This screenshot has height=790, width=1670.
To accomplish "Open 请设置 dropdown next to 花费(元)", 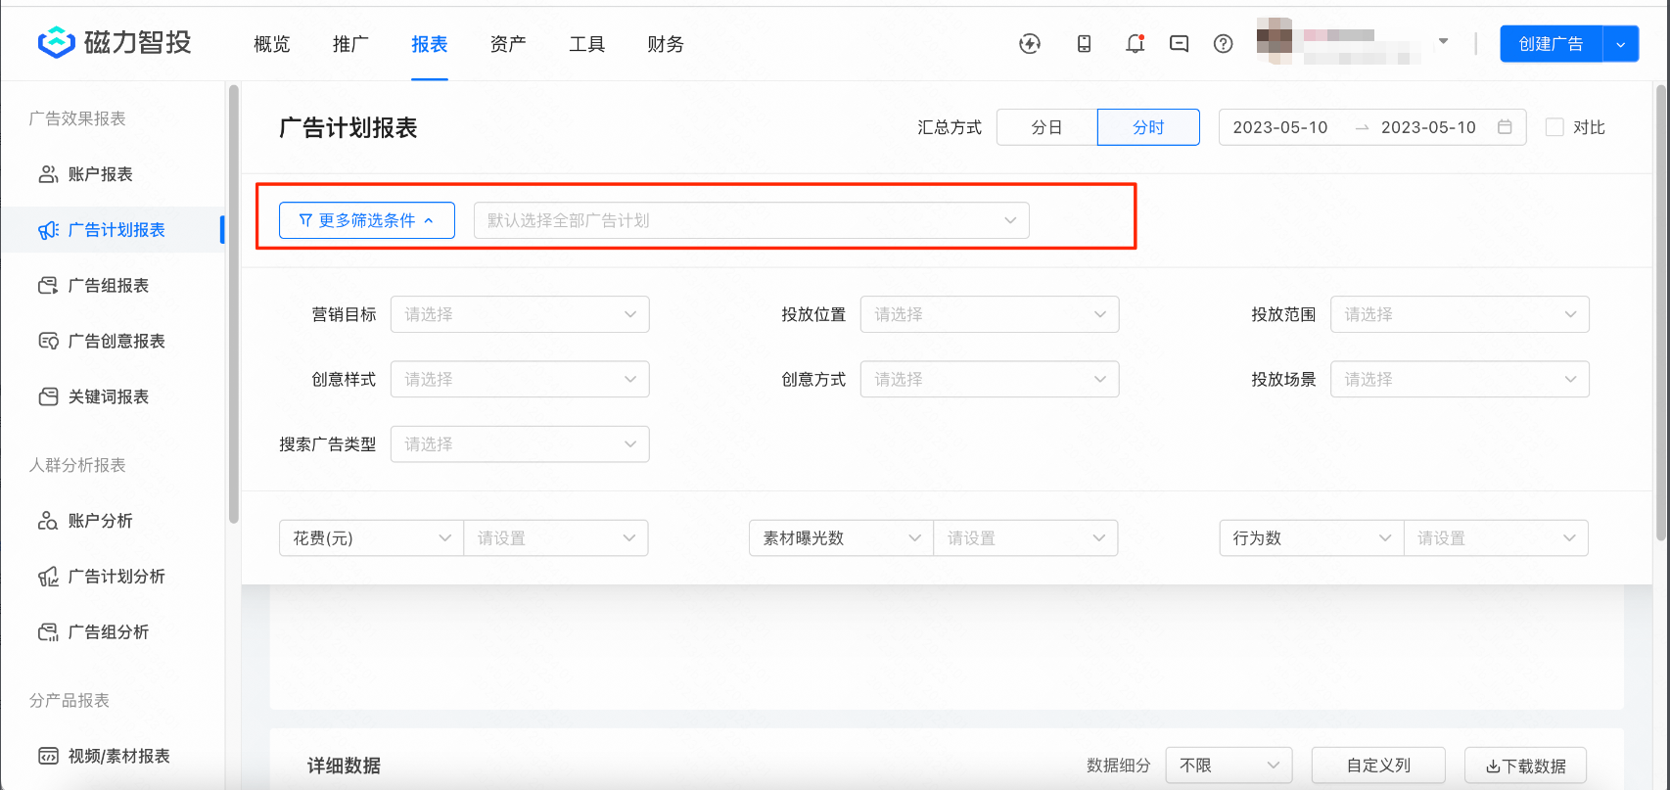I will pyautogui.click(x=556, y=537).
